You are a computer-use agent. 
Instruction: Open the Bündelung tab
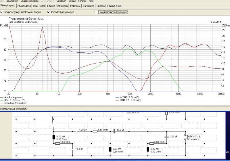click(x=89, y=6)
